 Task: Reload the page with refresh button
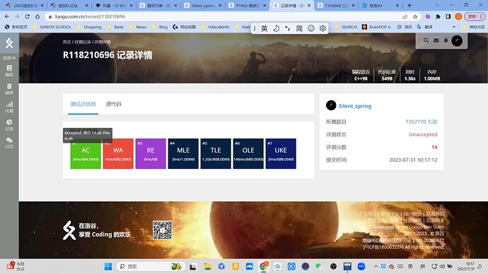coord(28,16)
